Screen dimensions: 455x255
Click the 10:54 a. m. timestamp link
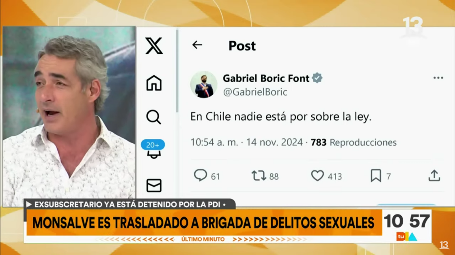click(x=214, y=142)
